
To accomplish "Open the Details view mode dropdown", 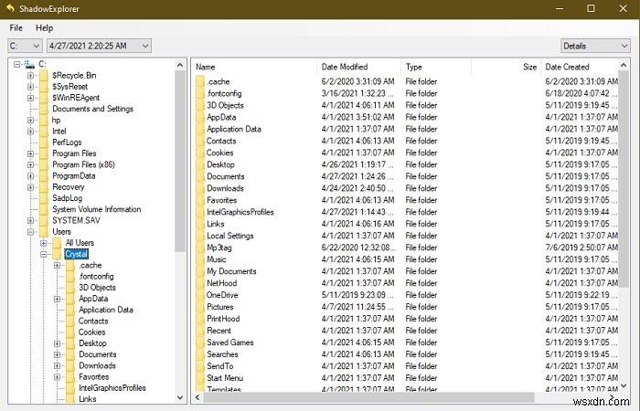I will point(595,46).
